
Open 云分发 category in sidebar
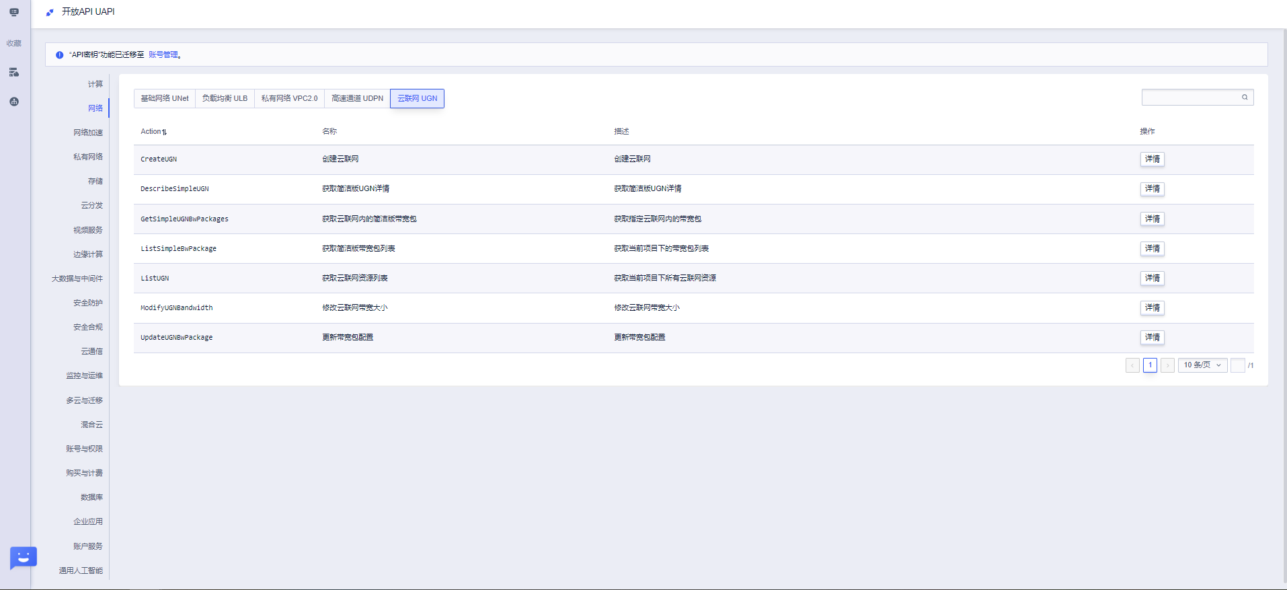pyautogui.click(x=92, y=205)
